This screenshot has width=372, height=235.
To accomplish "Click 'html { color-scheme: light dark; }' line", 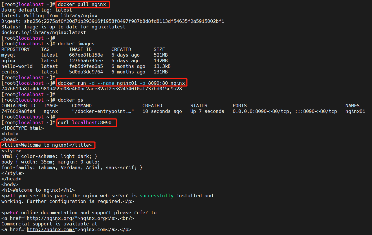I will pyautogui.click(x=49, y=156).
